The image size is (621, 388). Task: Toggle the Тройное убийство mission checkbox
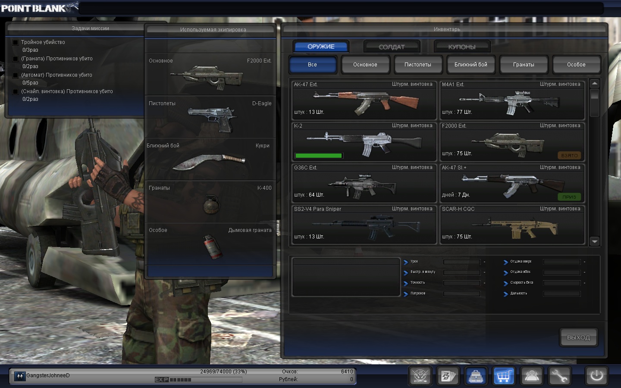[x=16, y=42]
